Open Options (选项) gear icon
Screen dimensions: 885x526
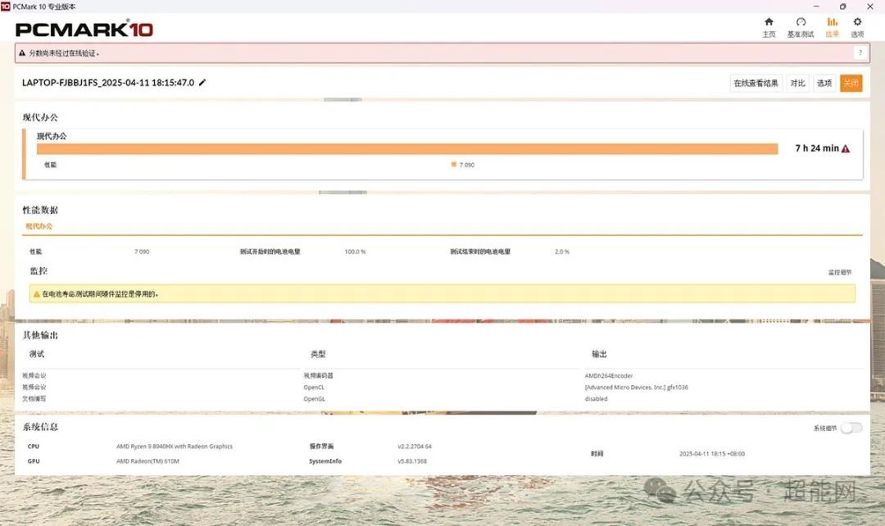point(857,21)
